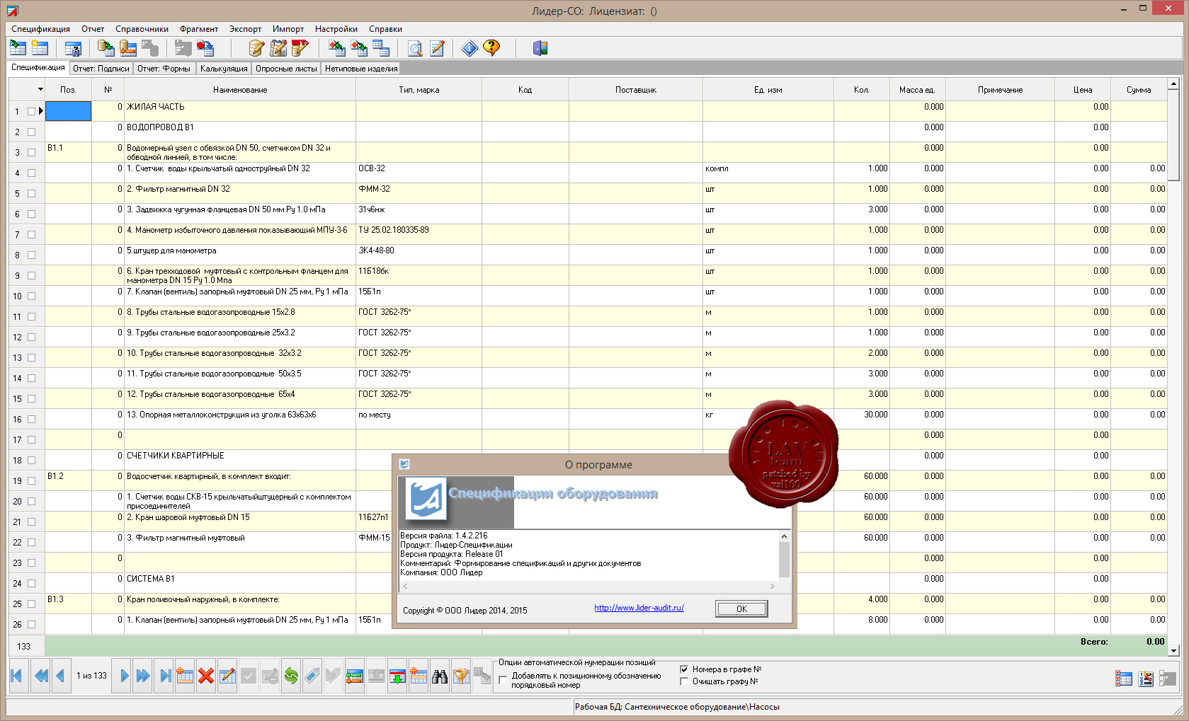Click database with orange arrow icon
Viewport: 1189px width, 721px height.
coord(127,48)
